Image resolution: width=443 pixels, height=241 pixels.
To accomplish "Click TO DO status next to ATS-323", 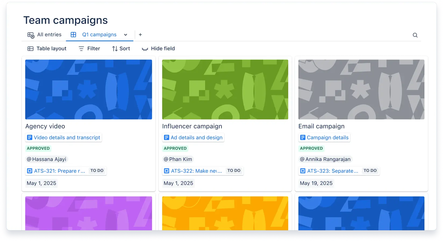I will coord(370,170).
